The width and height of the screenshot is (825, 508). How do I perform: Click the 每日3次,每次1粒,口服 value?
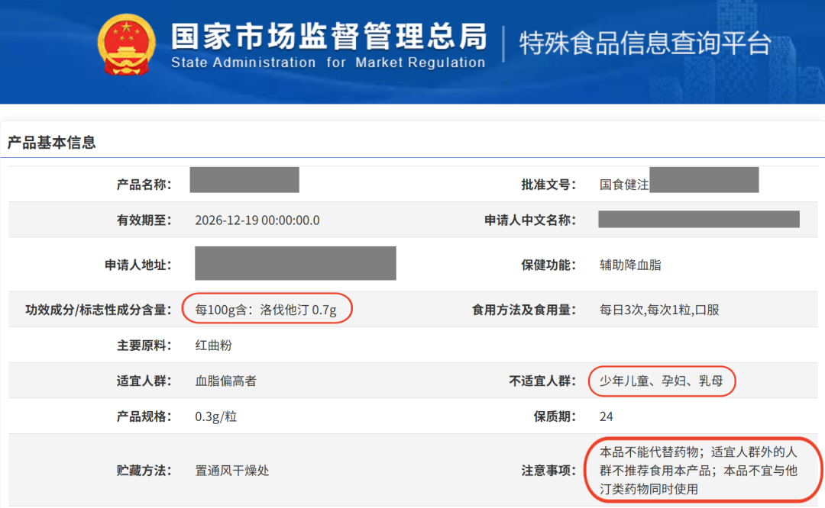(659, 310)
